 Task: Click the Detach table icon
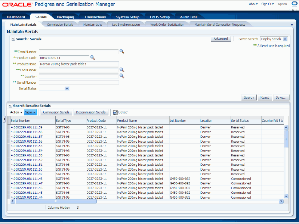(115, 112)
